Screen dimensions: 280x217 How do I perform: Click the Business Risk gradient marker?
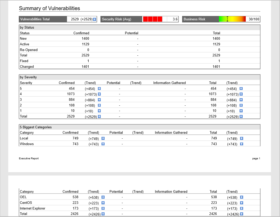tap(227, 19)
